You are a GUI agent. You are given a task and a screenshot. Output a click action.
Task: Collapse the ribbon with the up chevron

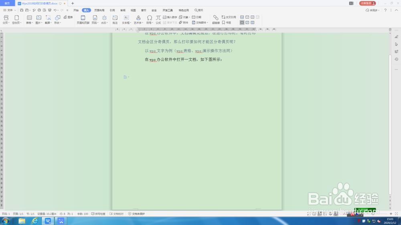[397, 10]
